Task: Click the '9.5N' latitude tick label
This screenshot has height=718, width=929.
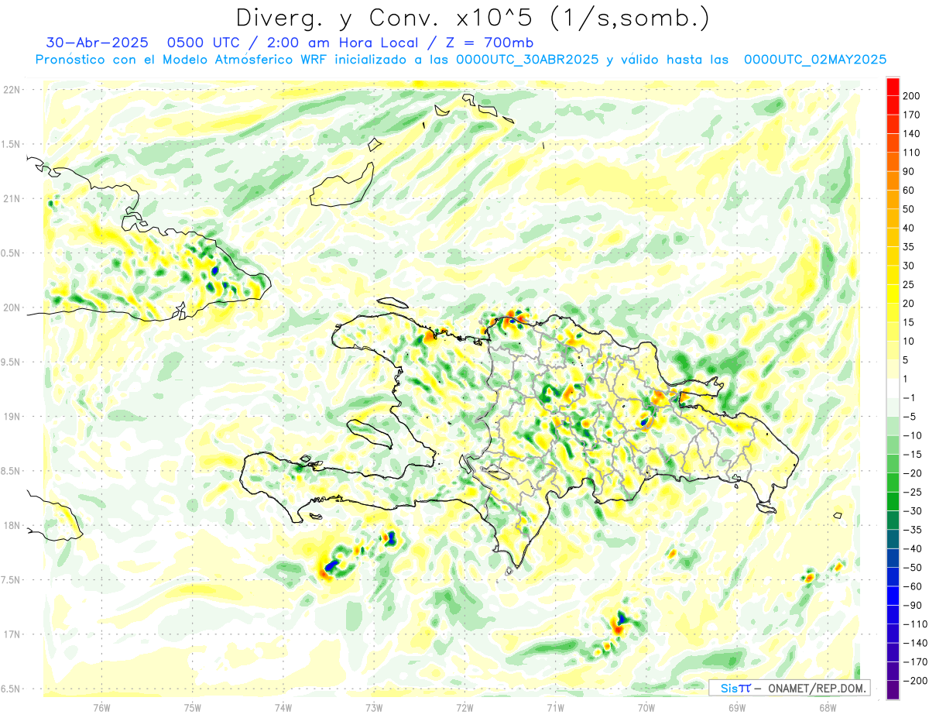Action: [11, 362]
